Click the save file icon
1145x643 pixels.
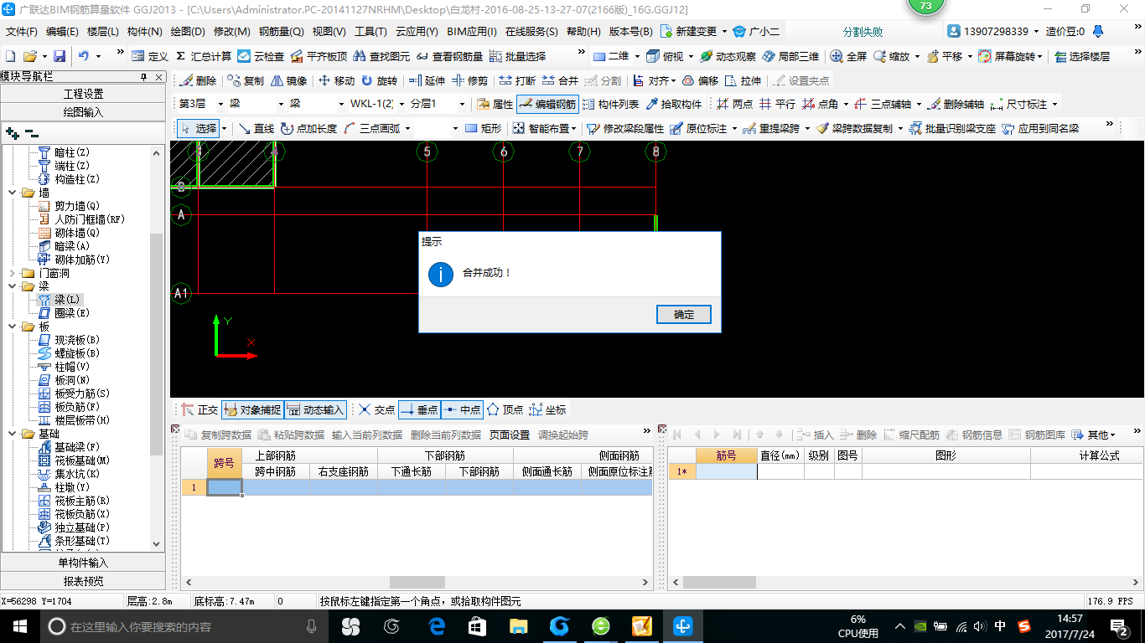click(60, 56)
